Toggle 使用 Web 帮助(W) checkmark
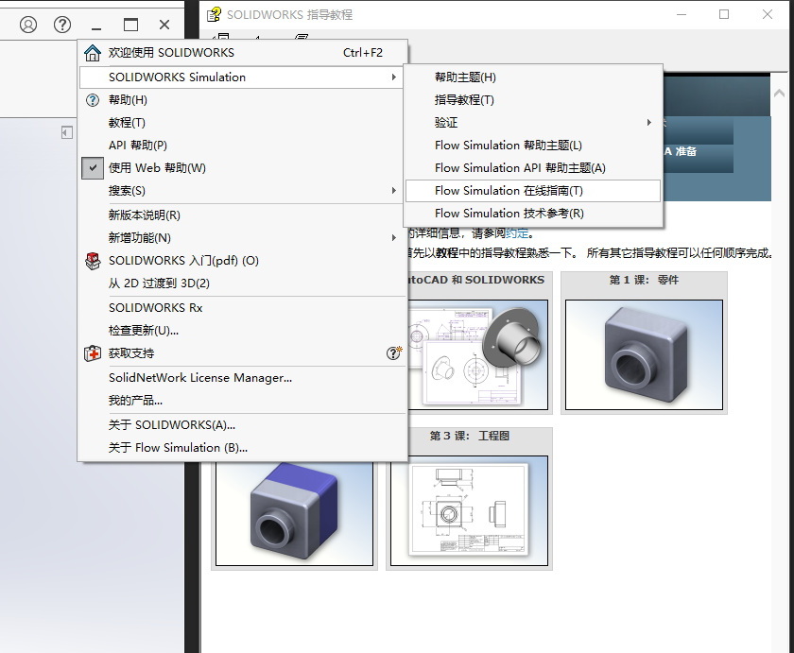794x653 pixels. click(93, 168)
